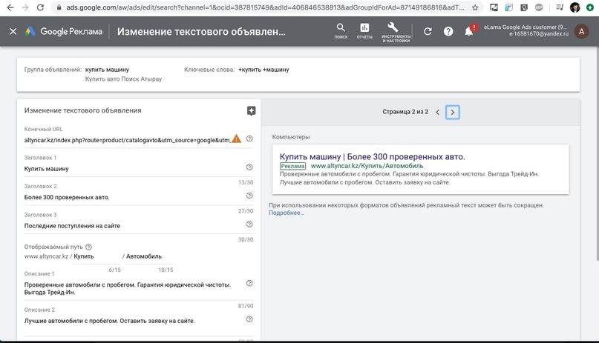Edit Описание 2 text field
The height and width of the screenshot is (343, 599).
[x=134, y=321]
